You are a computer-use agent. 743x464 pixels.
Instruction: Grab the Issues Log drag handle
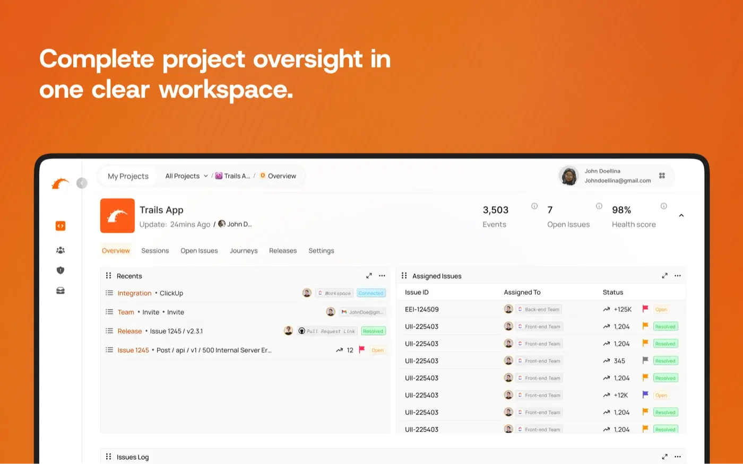[x=108, y=457]
